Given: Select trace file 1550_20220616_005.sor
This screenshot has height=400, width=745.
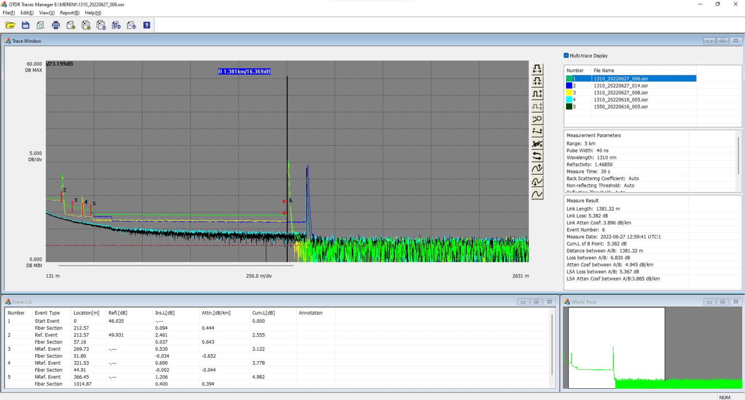Looking at the screenshot, I should pos(620,107).
